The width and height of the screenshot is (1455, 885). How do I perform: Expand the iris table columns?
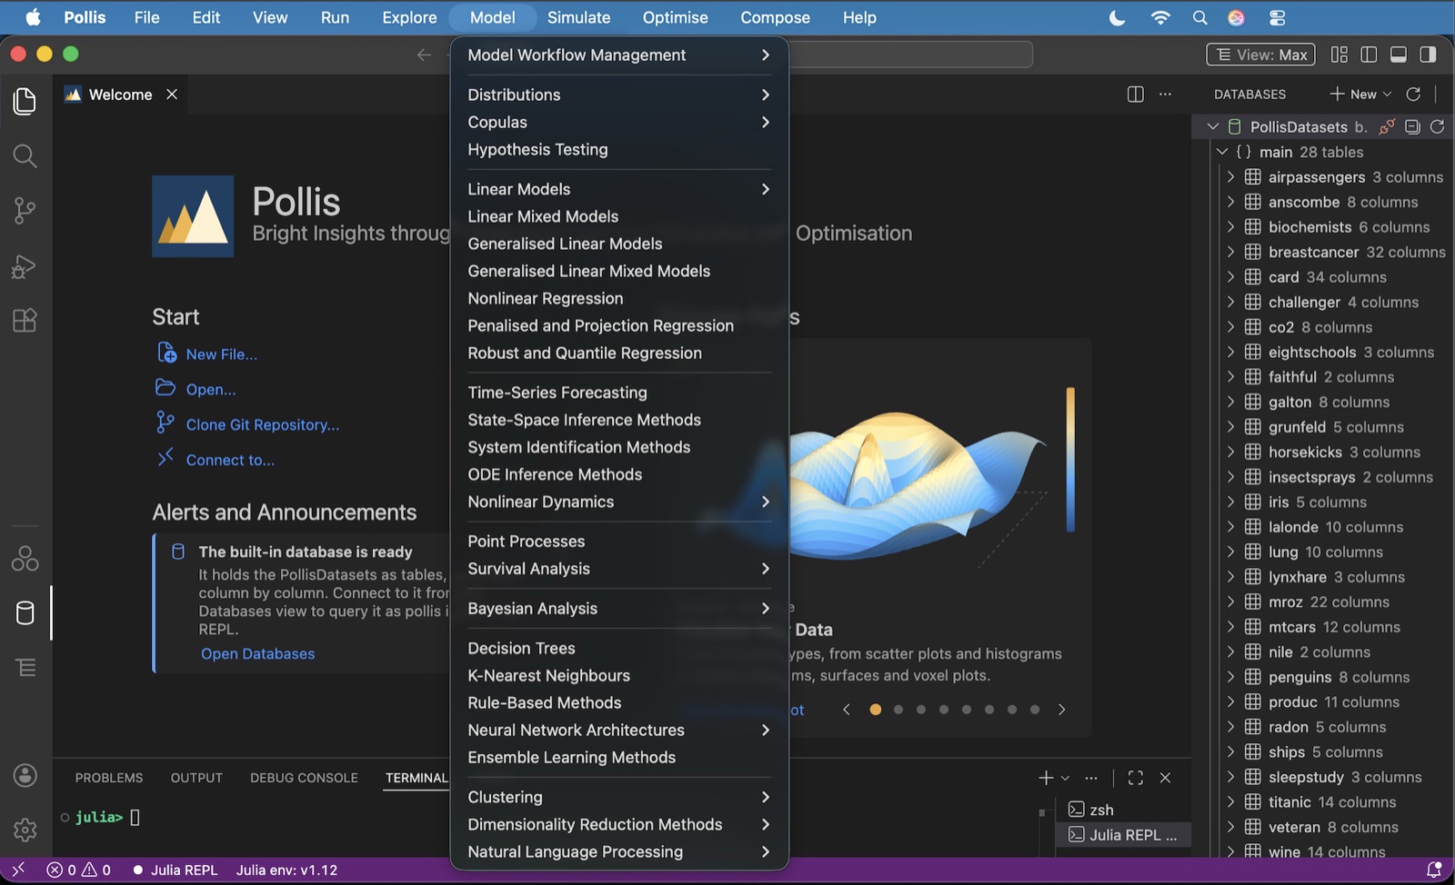pyautogui.click(x=1230, y=502)
